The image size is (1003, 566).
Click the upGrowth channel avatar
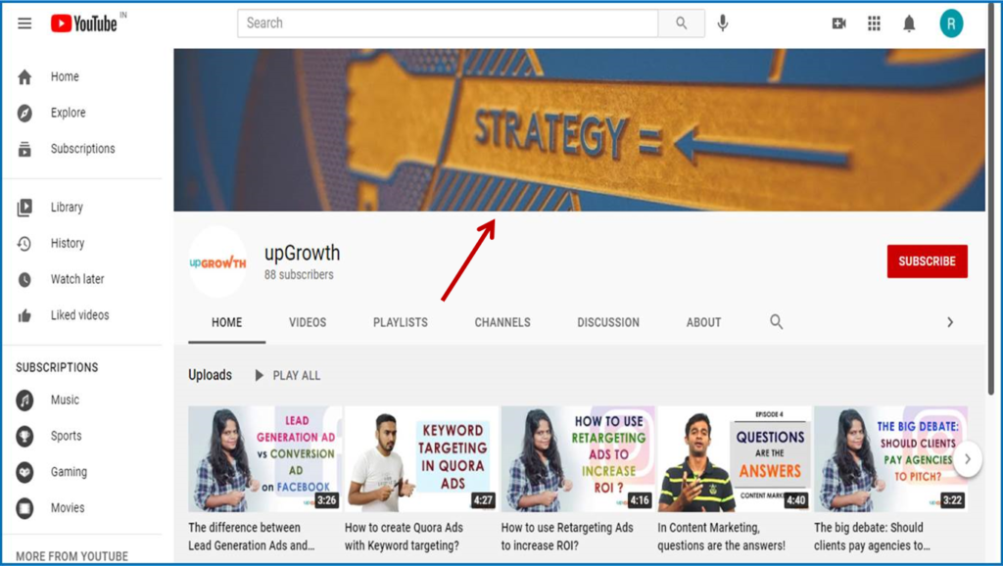tap(217, 261)
